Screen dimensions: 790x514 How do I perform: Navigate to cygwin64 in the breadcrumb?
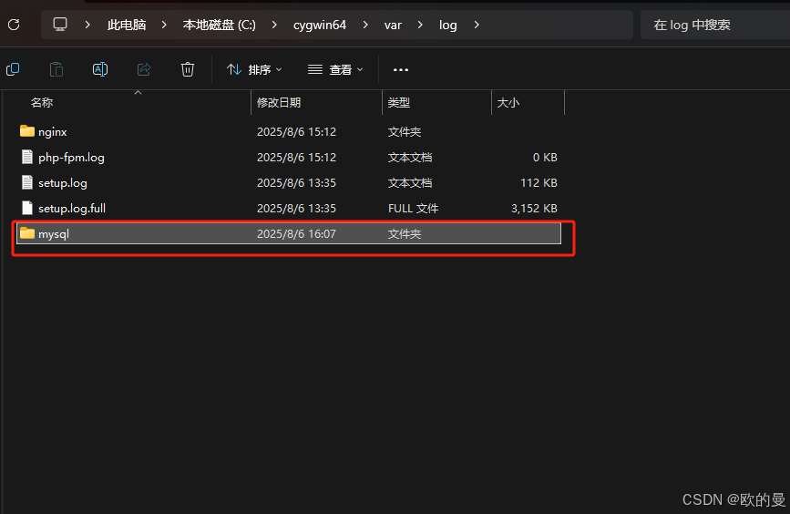pyautogui.click(x=320, y=25)
